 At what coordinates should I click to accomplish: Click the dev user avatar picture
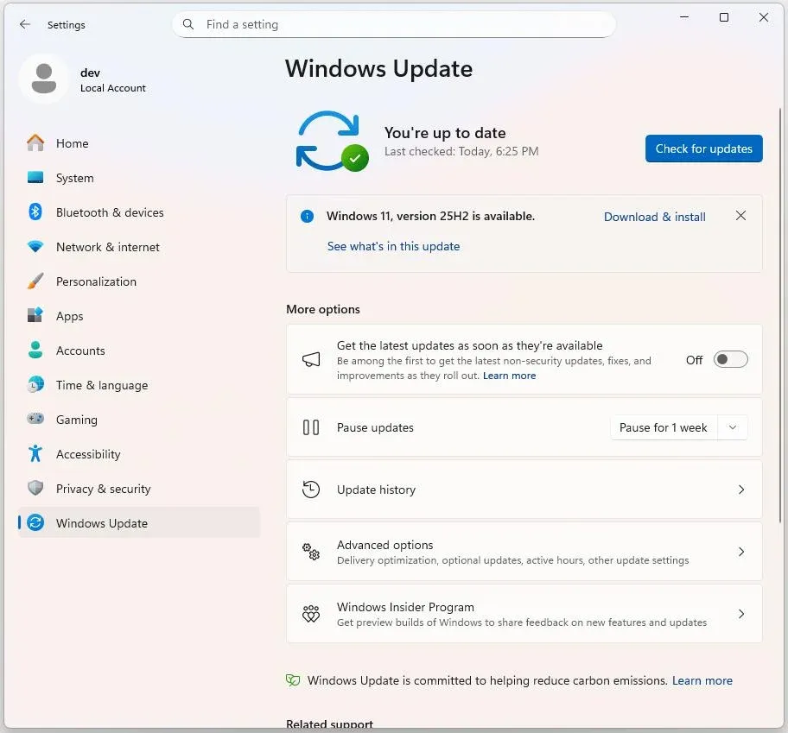(x=44, y=79)
